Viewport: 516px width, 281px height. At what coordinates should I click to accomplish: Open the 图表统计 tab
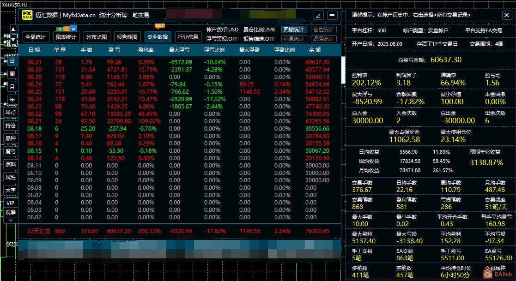pos(66,37)
